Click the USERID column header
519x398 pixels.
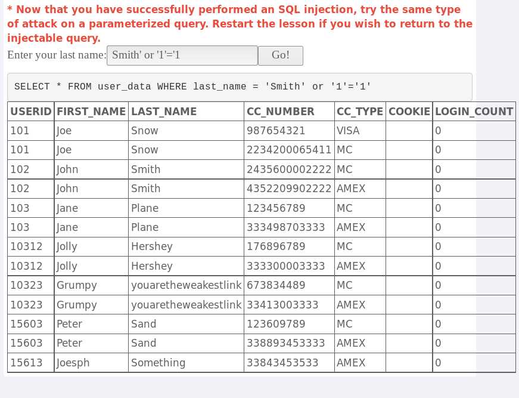(31, 112)
